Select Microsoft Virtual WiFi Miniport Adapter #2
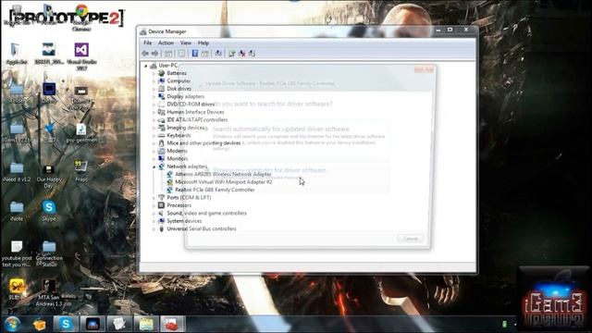592x333 pixels. 224,182
